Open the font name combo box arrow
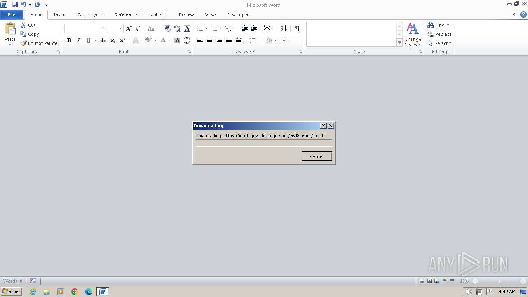This screenshot has height=297, width=528. pyautogui.click(x=103, y=28)
